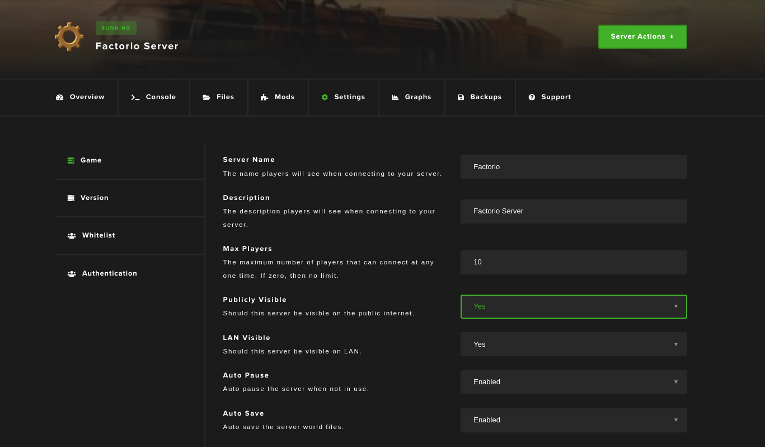This screenshot has height=447, width=765.
Task: Go to the Files tab
Action: click(219, 97)
